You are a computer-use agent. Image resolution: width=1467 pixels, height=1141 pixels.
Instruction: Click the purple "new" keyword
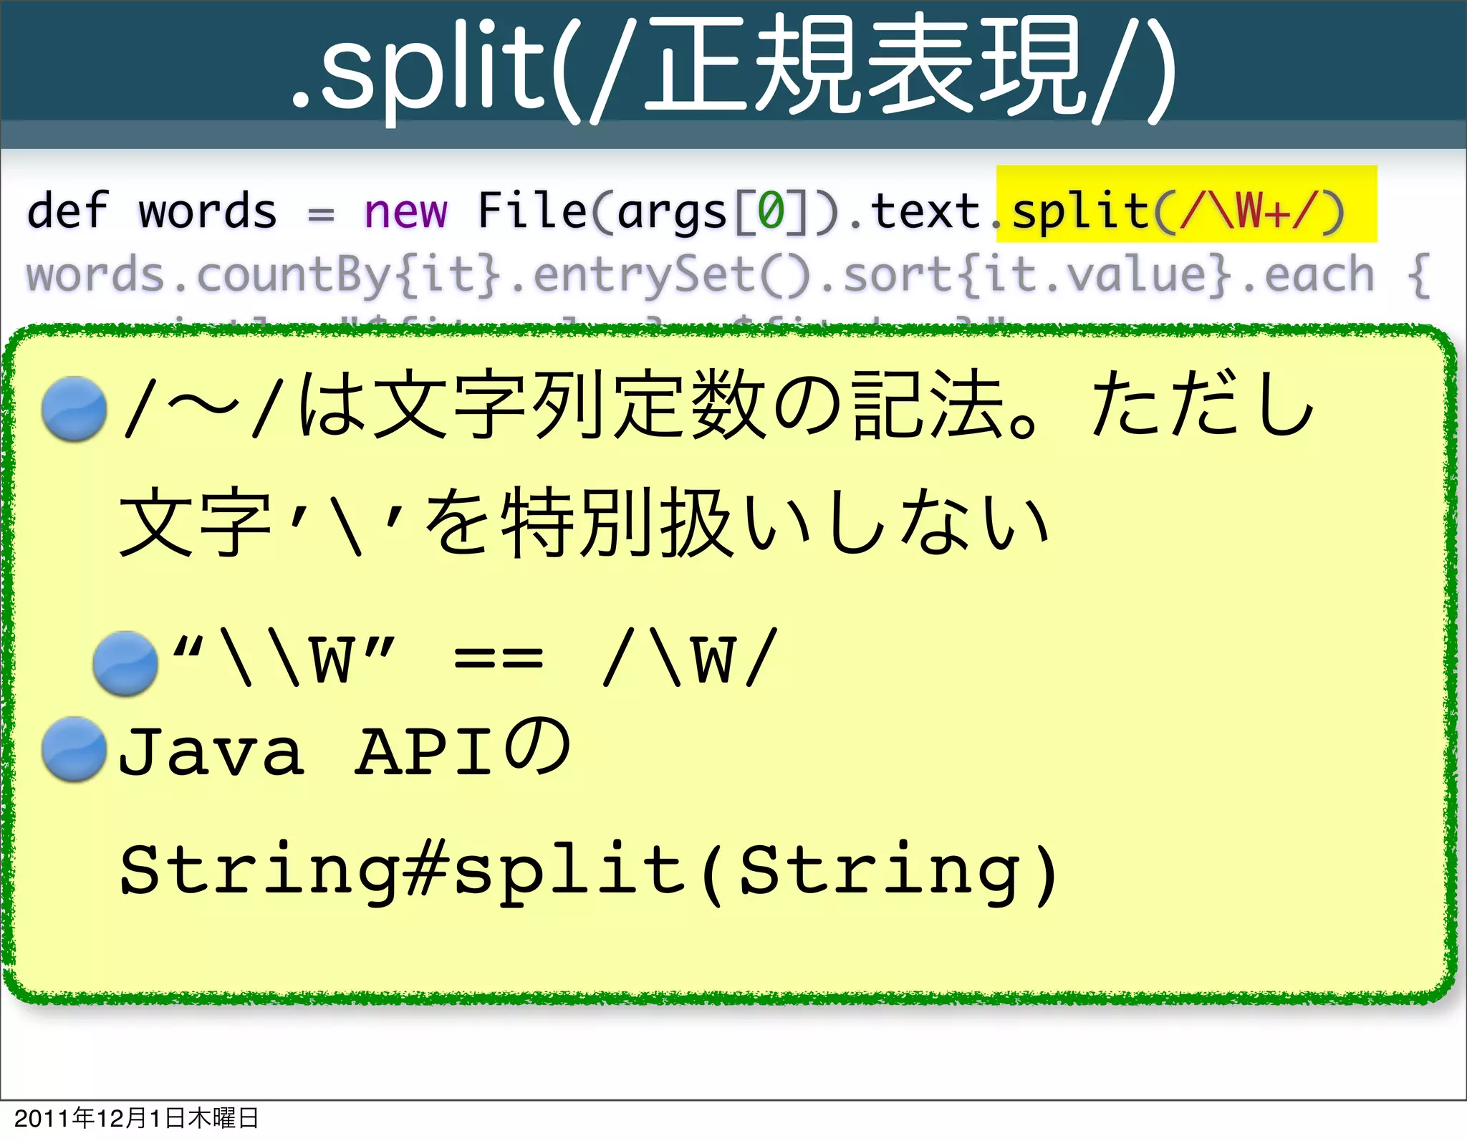[405, 213]
